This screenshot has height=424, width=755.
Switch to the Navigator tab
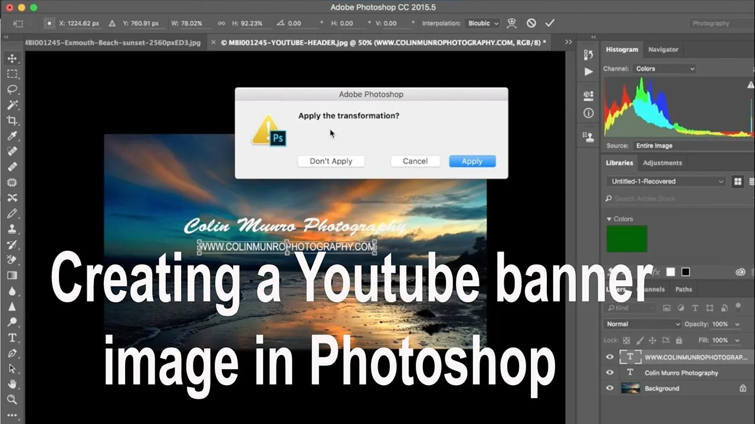click(663, 49)
